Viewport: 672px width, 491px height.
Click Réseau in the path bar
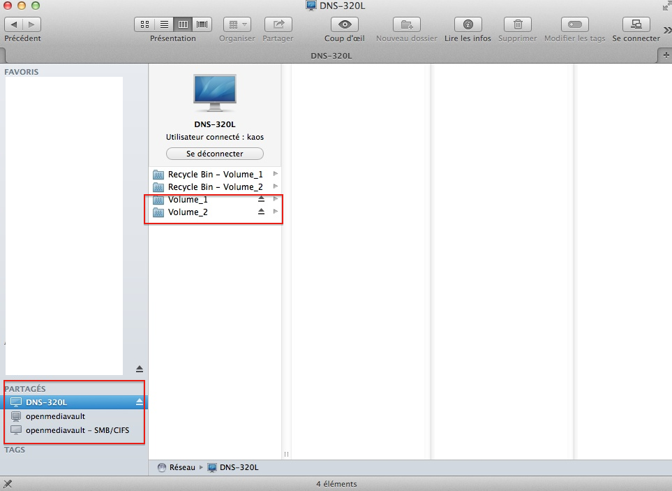[x=181, y=467]
